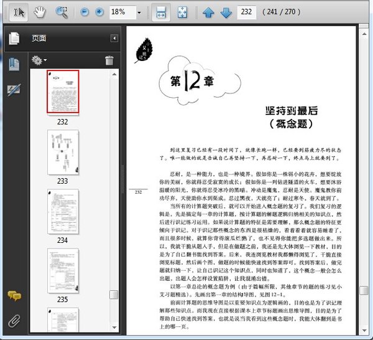The height and width of the screenshot is (340, 373).
Task: Delete selected page using trash icon
Action: click(x=109, y=60)
